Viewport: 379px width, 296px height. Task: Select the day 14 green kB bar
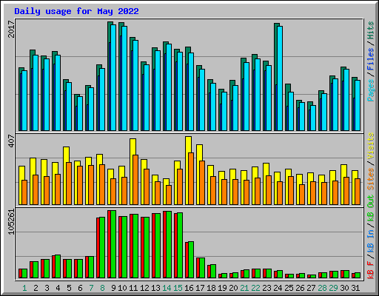point(169,245)
